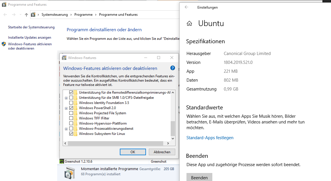Enable Windows Projected File System checkbox
The height and width of the screenshot is (181, 331).
(71, 113)
